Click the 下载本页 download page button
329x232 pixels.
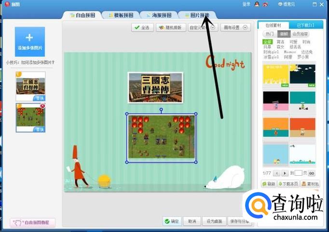288,184
